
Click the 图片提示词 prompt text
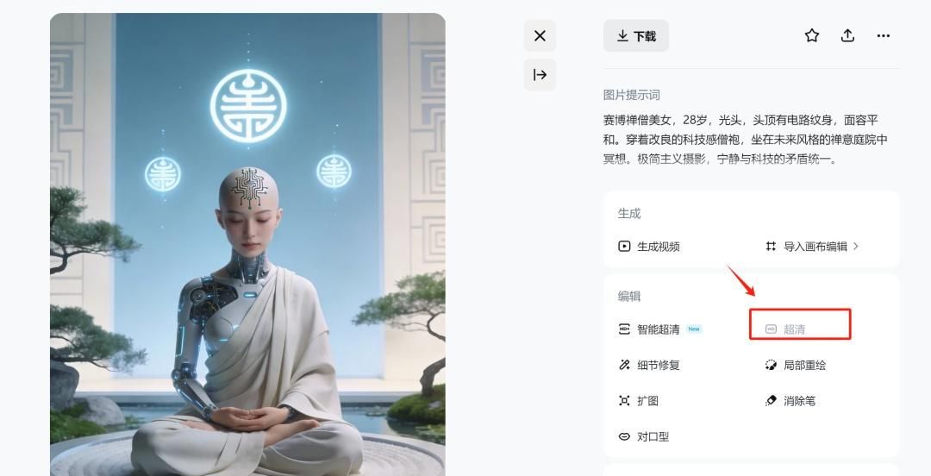[631, 95]
